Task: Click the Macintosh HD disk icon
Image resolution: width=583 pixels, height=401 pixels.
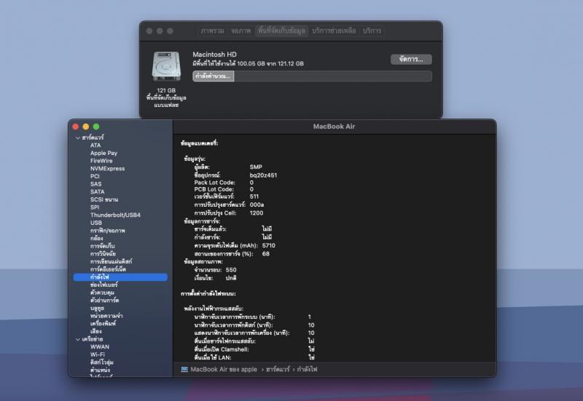Action: 166,66
